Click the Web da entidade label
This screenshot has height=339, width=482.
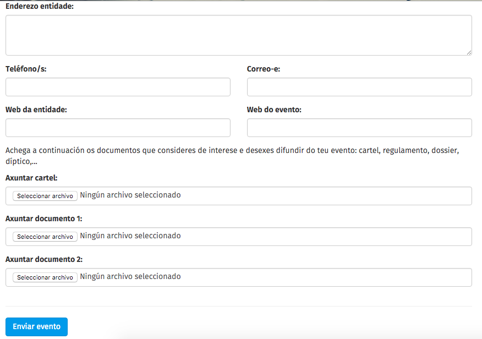tap(35, 110)
